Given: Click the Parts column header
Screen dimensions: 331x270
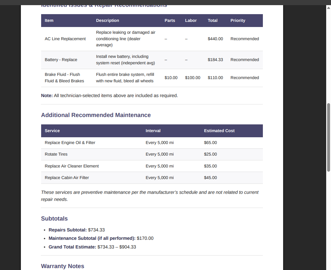Looking at the screenshot, I should point(170,20).
